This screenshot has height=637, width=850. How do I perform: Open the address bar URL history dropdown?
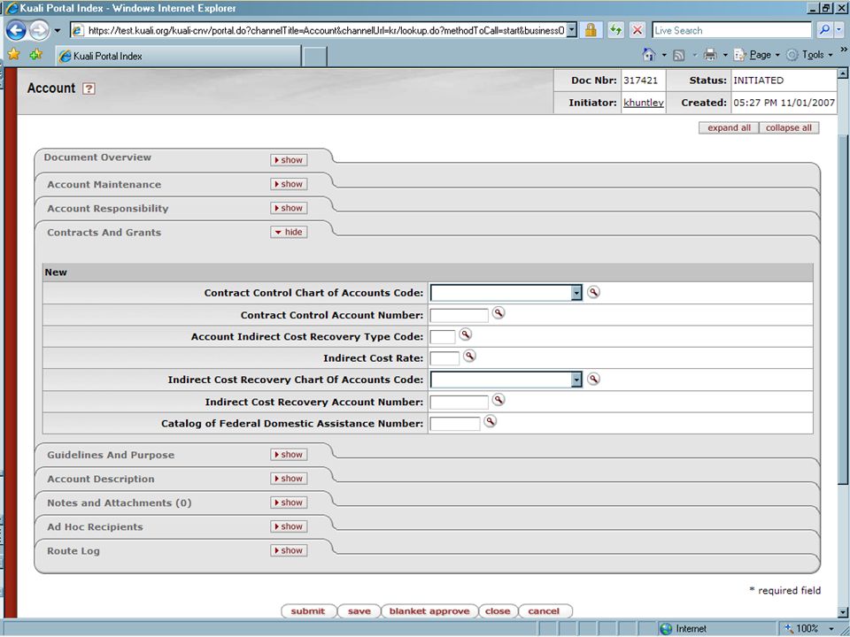pos(571,30)
